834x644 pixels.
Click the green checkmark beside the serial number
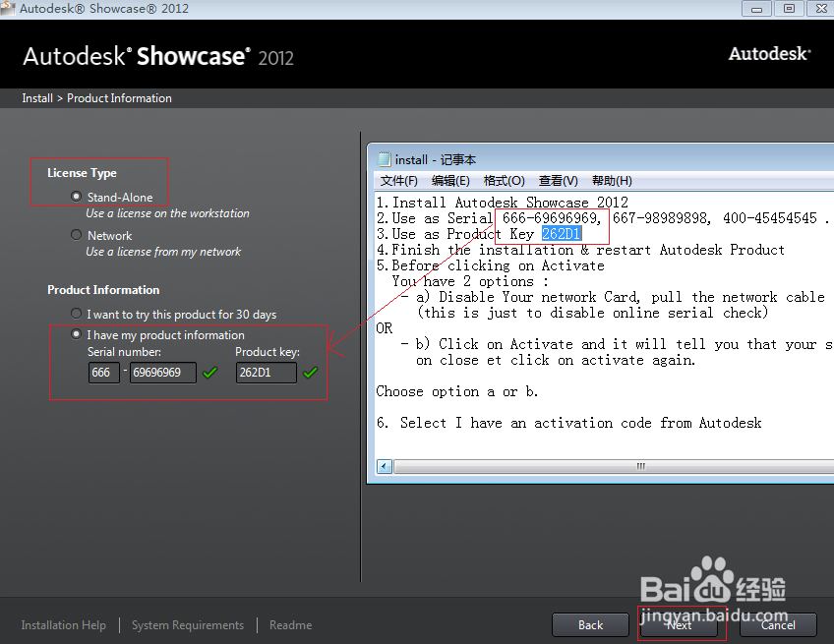[x=210, y=373]
